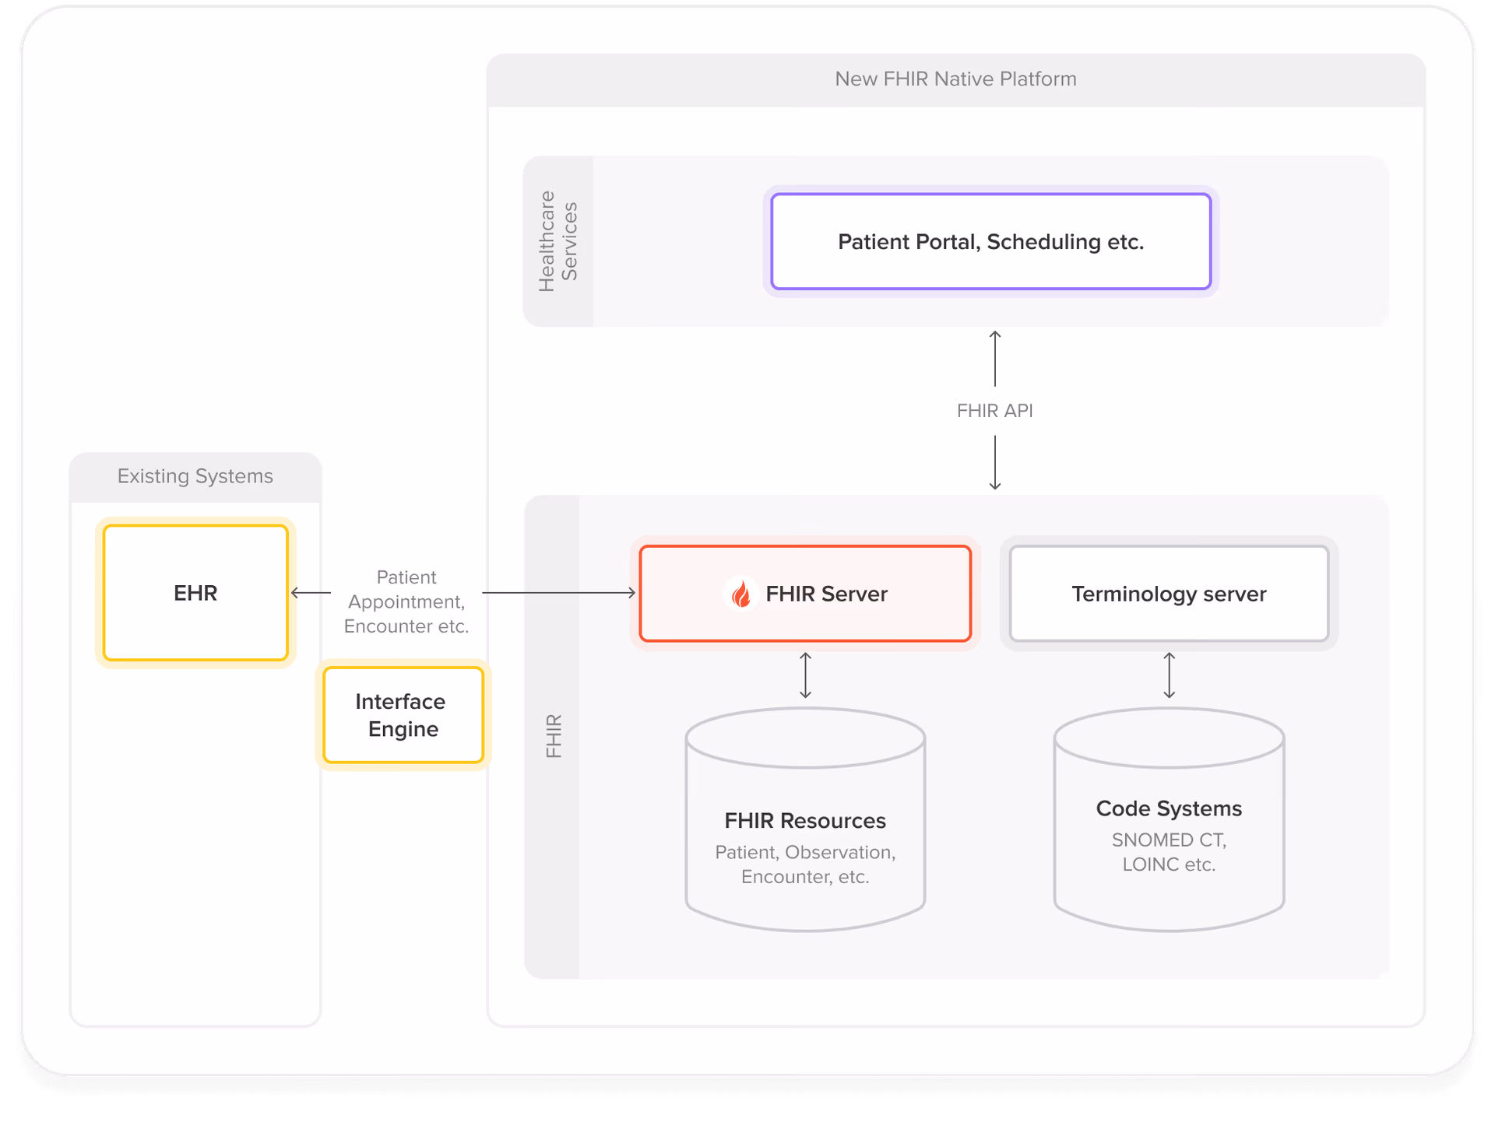Click the vertical FHIR side label
This screenshot has height=1129, width=1495.
(553, 736)
